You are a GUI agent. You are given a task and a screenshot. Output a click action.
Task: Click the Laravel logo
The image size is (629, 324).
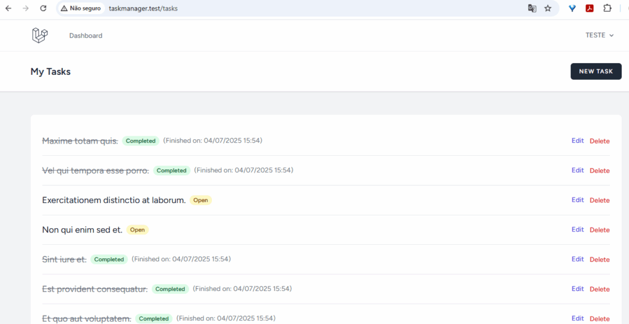pyautogui.click(x=40, y=36)
